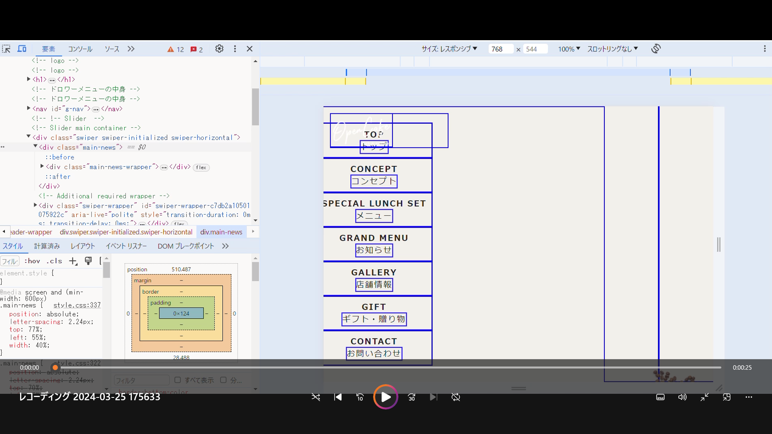
Task: Open the 計算済み styles tab
Action: pyautogui.click(x=47, y=246)
